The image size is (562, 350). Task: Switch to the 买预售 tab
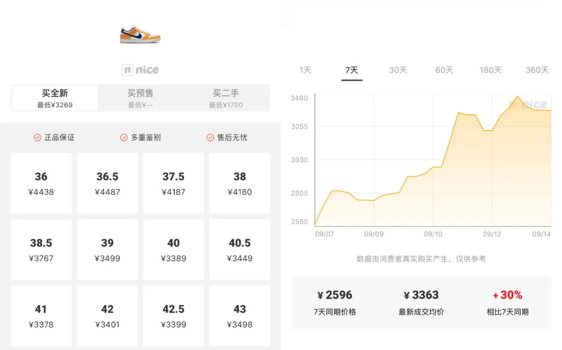coord(140,98)
